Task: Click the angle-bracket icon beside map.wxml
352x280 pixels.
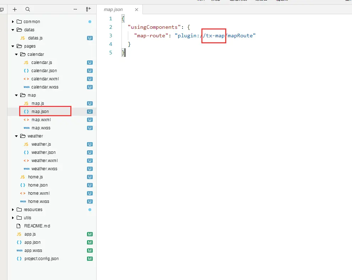Action: coord(26,120)
